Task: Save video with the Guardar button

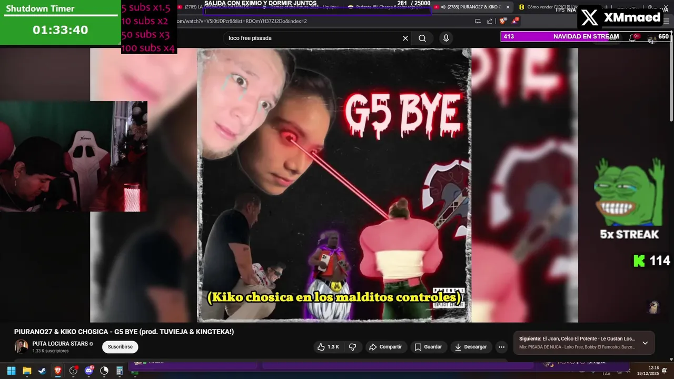Action: (428, 347)
